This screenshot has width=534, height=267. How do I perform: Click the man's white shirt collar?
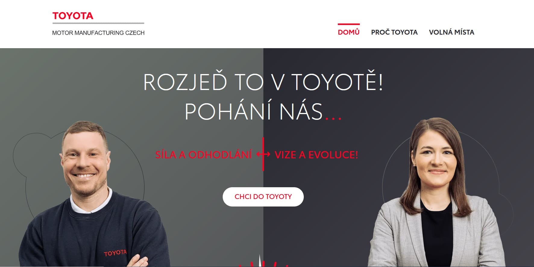coord(90,201)
